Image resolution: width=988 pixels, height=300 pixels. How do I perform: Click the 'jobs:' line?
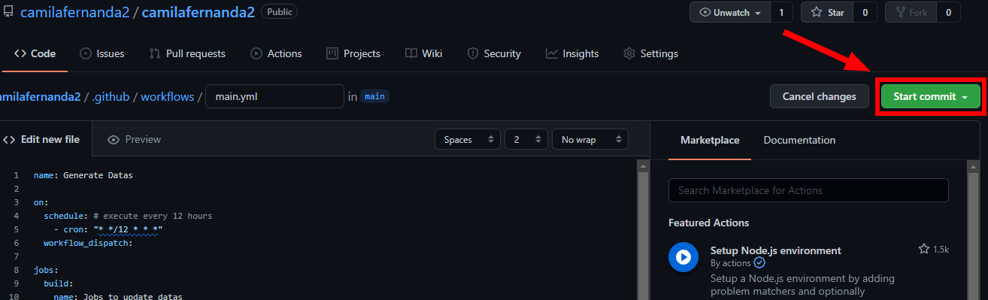coord(46,270)
